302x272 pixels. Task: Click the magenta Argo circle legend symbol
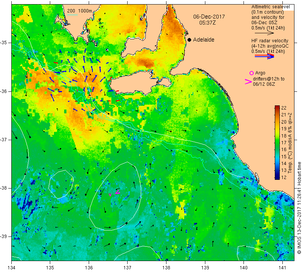[251, 73]
